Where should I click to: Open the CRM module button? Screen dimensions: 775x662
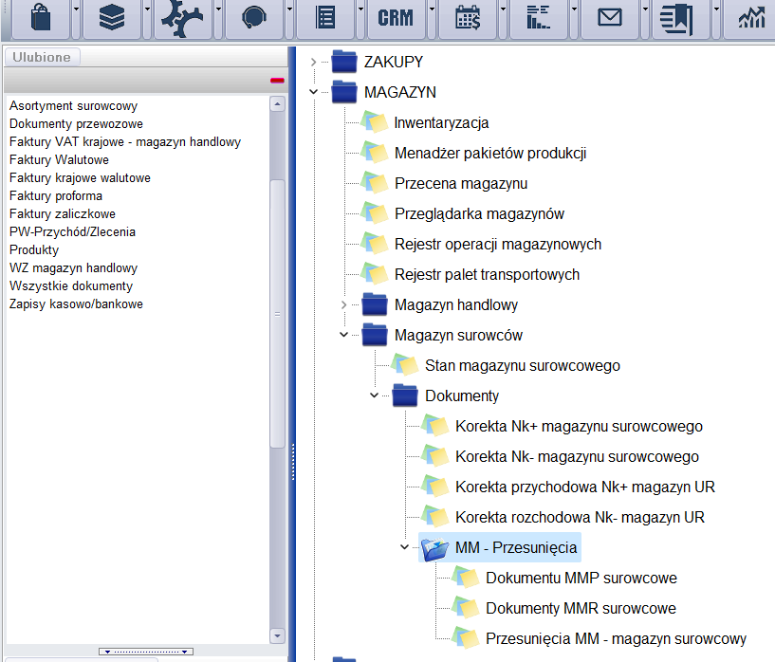[396, 18]
